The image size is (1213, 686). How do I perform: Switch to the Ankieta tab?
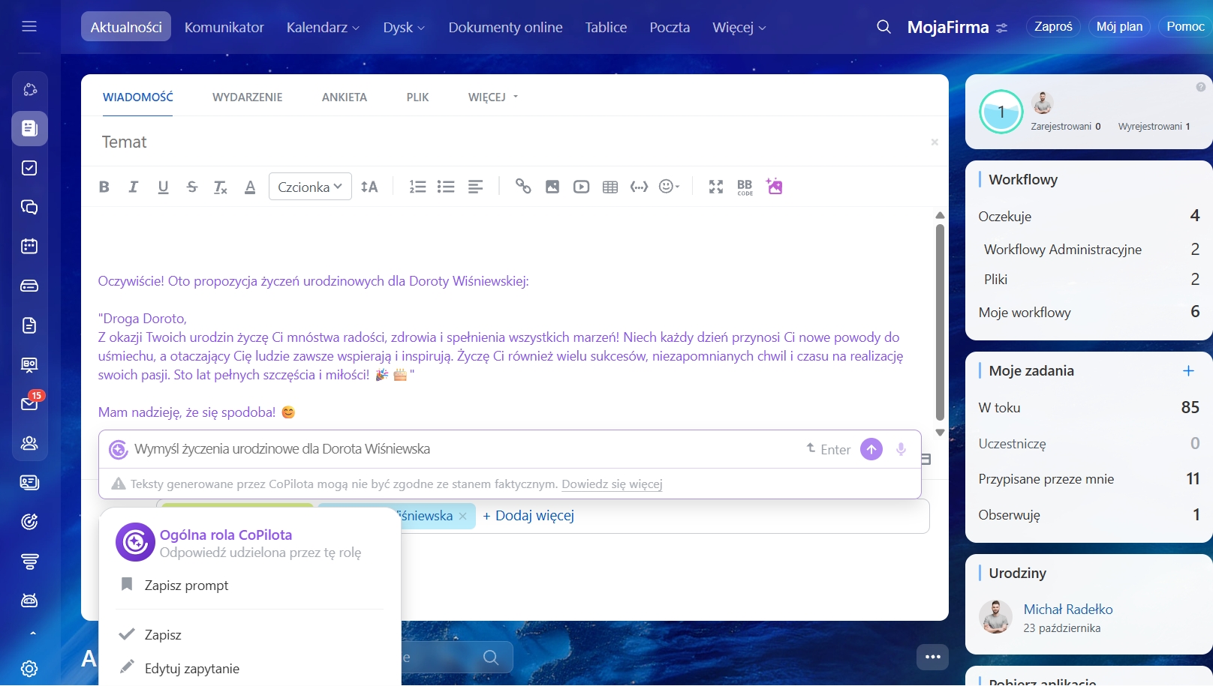(x=345, y=97)
